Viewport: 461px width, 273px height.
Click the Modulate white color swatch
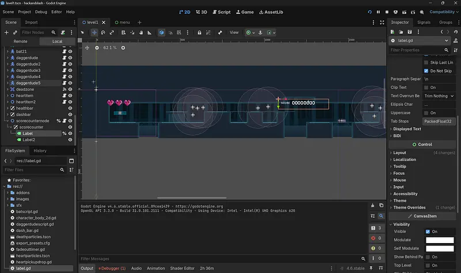(439, 240)
